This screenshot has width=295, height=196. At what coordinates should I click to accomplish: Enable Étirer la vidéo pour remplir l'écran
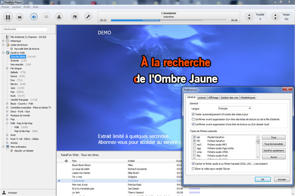pos(193,169)
